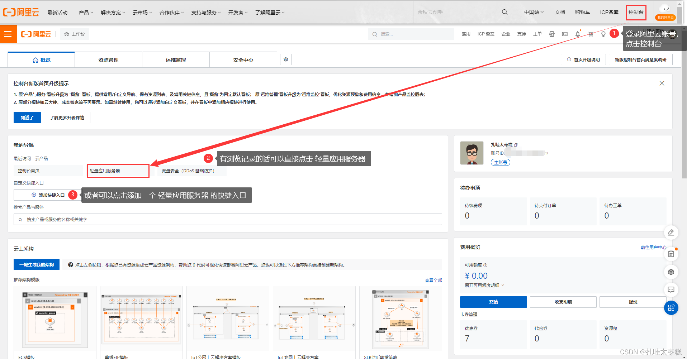Click the blue grid apps floating button
The image size is (687, 359).
click(671, 307)
